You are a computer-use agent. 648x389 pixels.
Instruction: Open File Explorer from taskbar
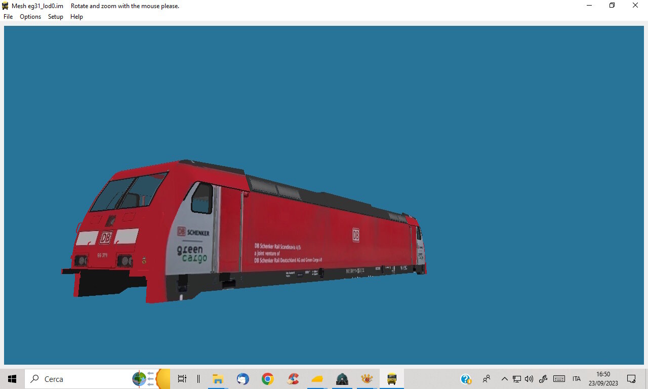[218, 379]
